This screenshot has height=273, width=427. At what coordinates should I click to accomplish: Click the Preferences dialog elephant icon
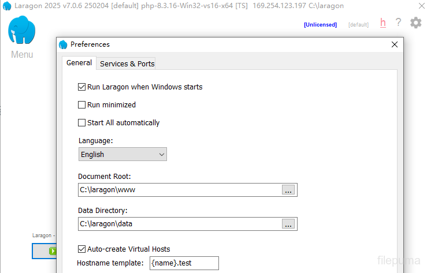click(x=63, y=44)
